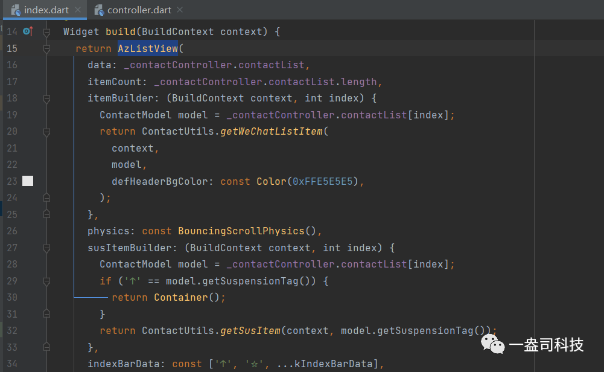Open the white color swatch on line 23

(x=28, y=181)
